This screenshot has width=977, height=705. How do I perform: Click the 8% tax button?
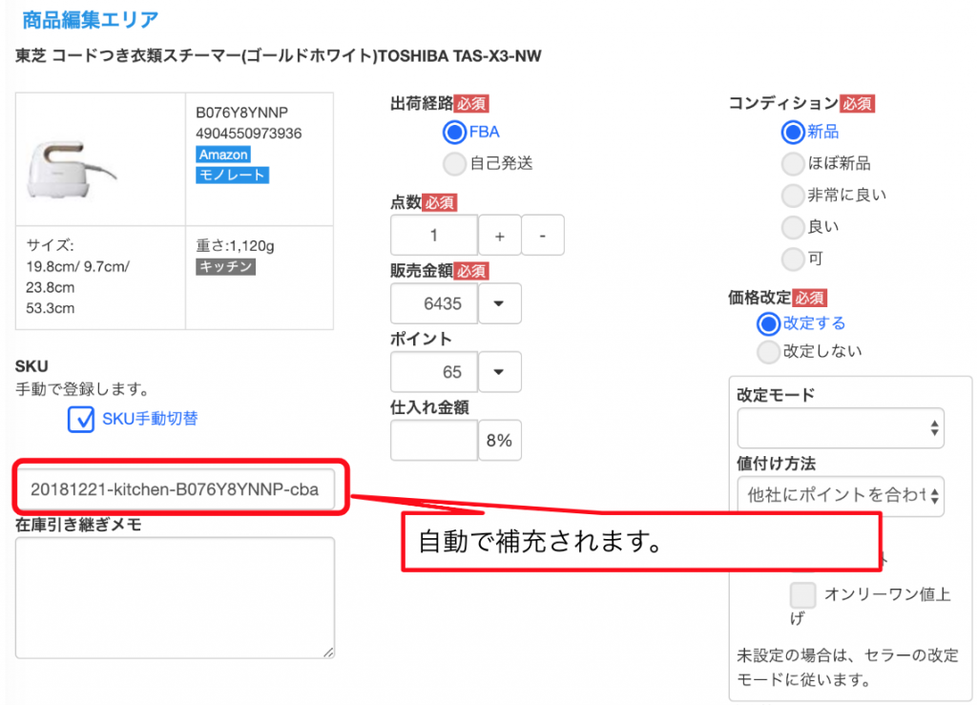[499, 441]
